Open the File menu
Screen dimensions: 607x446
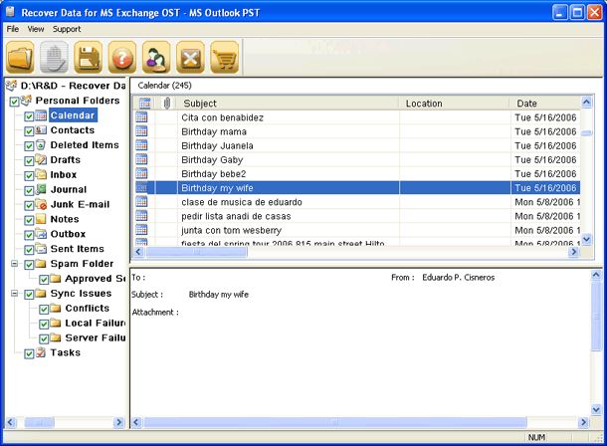pyautogui.click(x=13, y=30)
